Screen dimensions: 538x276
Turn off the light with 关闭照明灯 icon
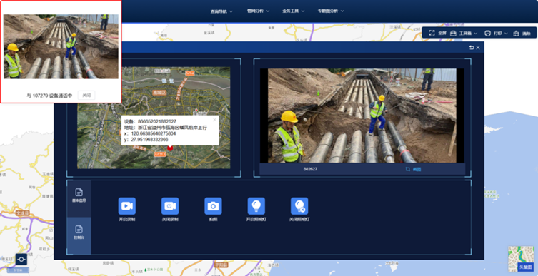tap(299, 206)
